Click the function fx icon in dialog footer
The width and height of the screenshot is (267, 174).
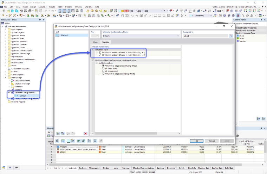100,141
